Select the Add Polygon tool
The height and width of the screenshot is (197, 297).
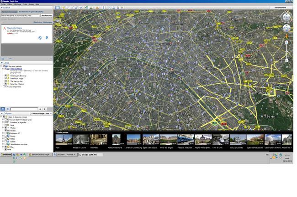(68, 8)
